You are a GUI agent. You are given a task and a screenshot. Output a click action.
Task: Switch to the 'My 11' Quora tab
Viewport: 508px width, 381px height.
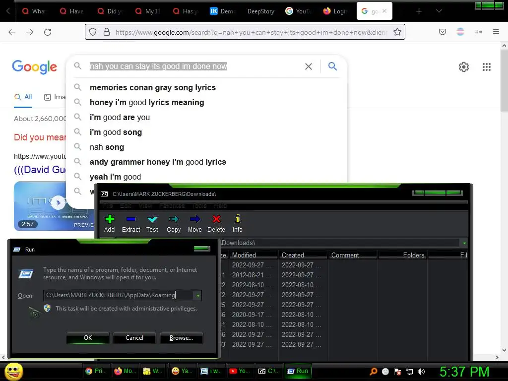coord(148,11)
